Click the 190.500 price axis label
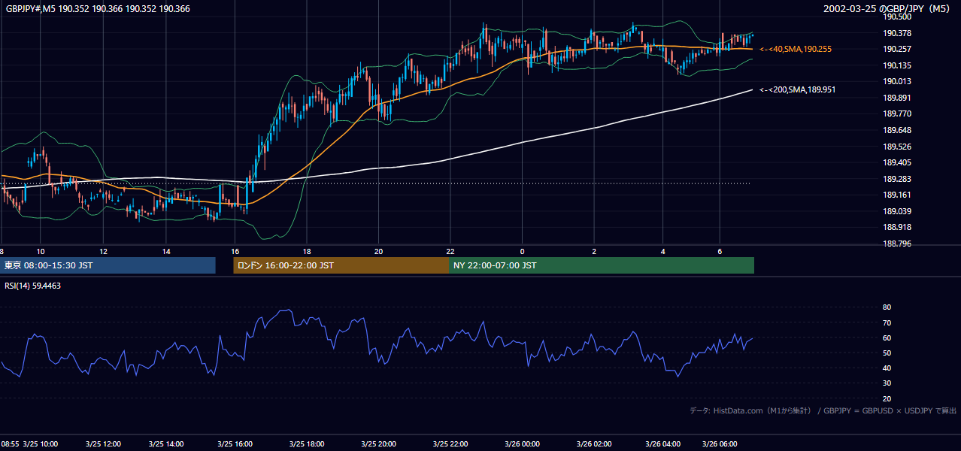 (x=897, y=17)
